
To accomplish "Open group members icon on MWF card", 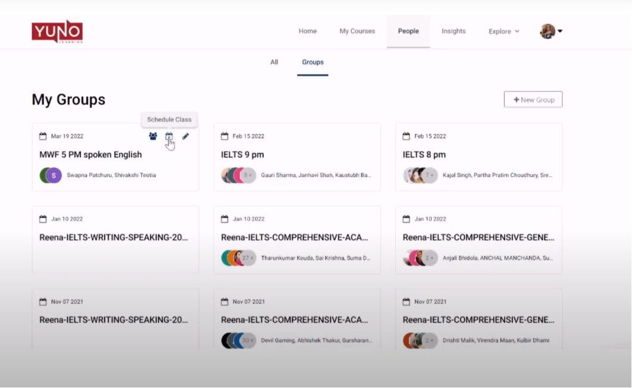I will 153,136.
